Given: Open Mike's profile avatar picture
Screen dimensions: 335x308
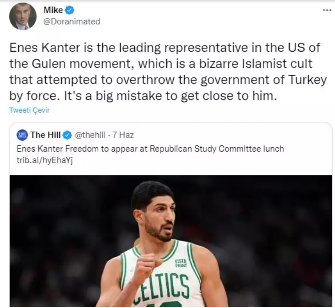Looking at the screenshot, I should tap(23, 16).
